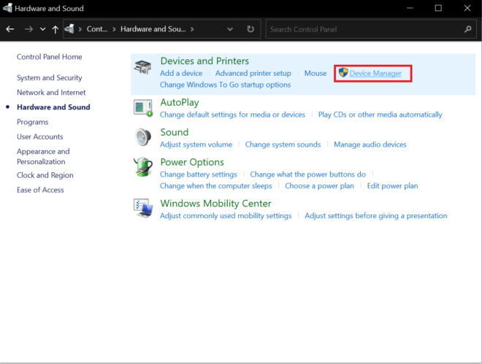Screen dimensions: 482x364
Task: Go back with the left arrow
Action: (10, 29)
